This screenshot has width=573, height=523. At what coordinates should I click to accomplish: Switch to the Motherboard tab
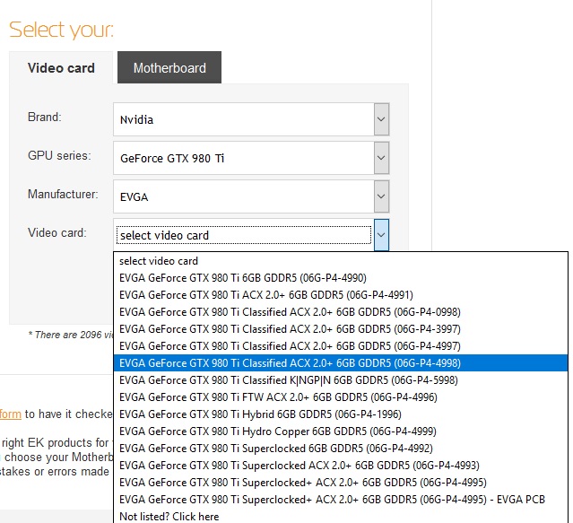pos(169,67)
